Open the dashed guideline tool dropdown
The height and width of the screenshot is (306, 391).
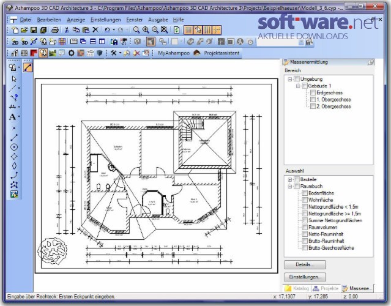tap(19, 88)
